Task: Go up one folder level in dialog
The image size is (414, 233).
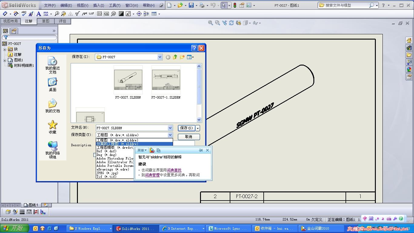Action: tap(175, 57)
